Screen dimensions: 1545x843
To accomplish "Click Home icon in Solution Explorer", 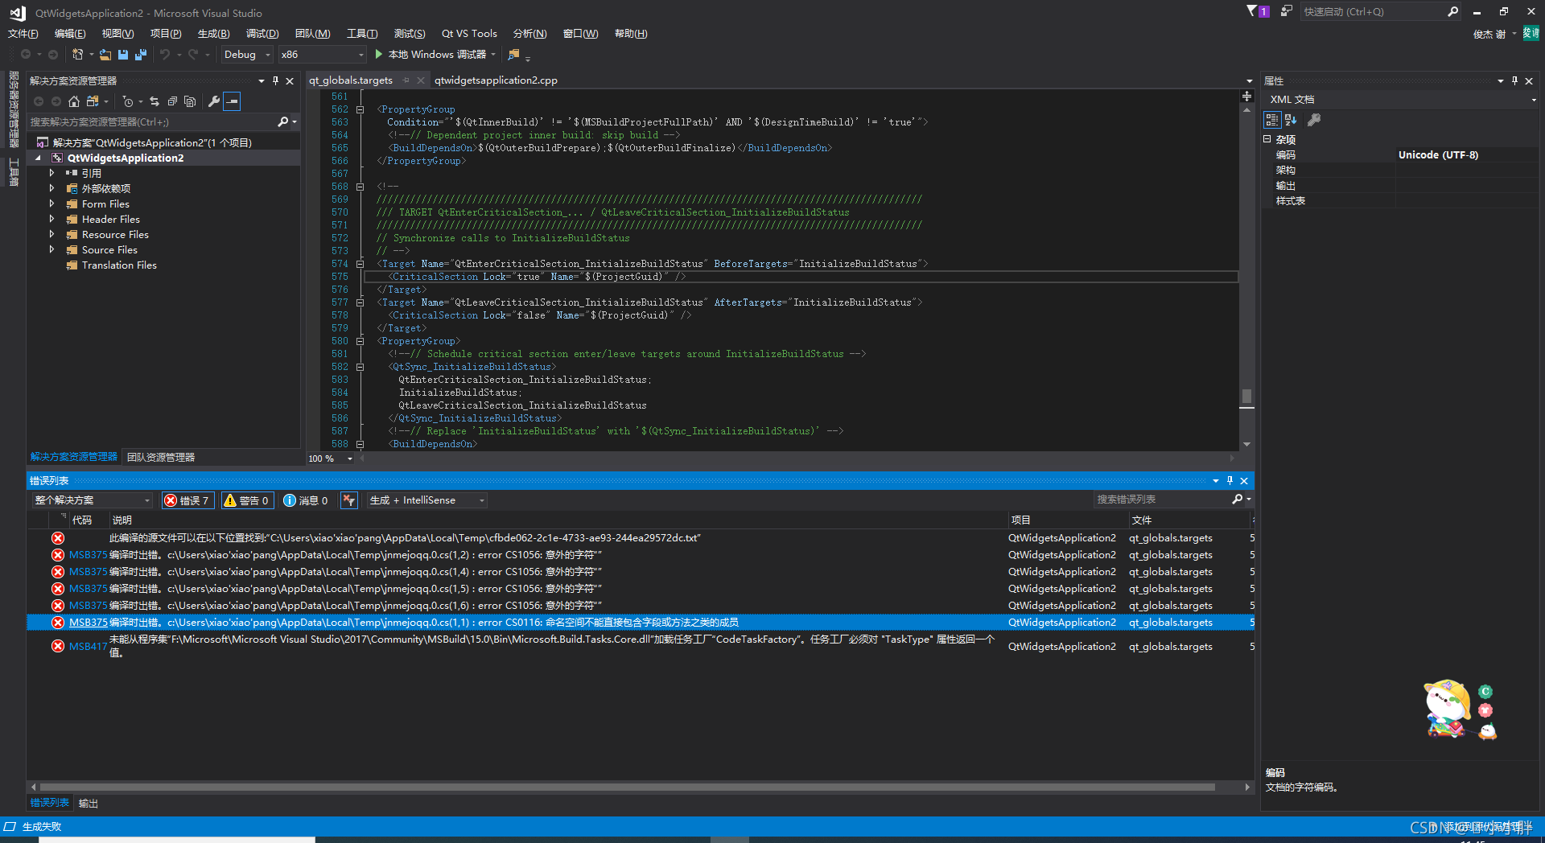I will pyautogui.click(x=74, y=101).
